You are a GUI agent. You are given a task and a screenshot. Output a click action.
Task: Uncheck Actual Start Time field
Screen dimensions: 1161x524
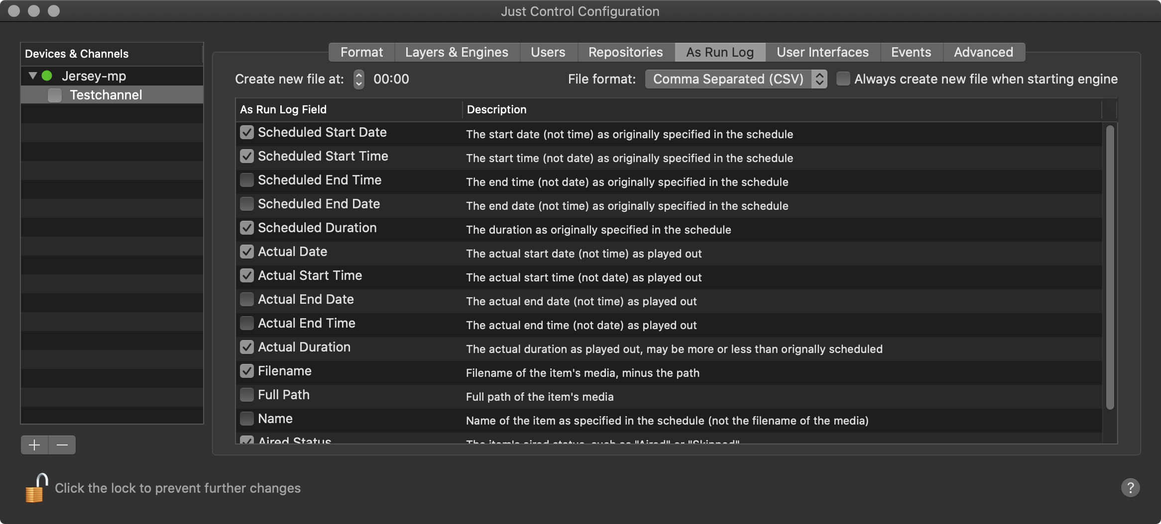[247, 275]
